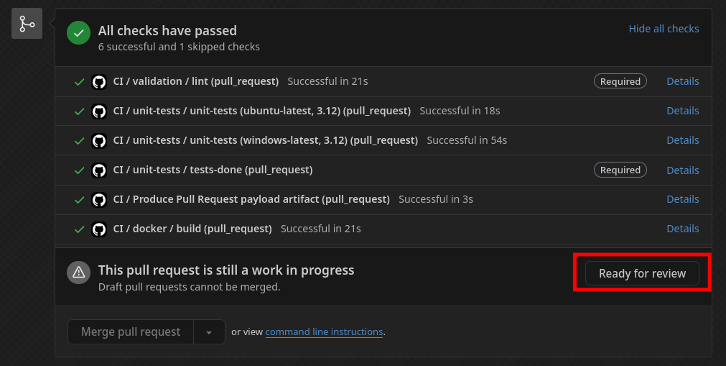Click the Required badge on lint check
726x366 pixels.
(x=620, y=81)
